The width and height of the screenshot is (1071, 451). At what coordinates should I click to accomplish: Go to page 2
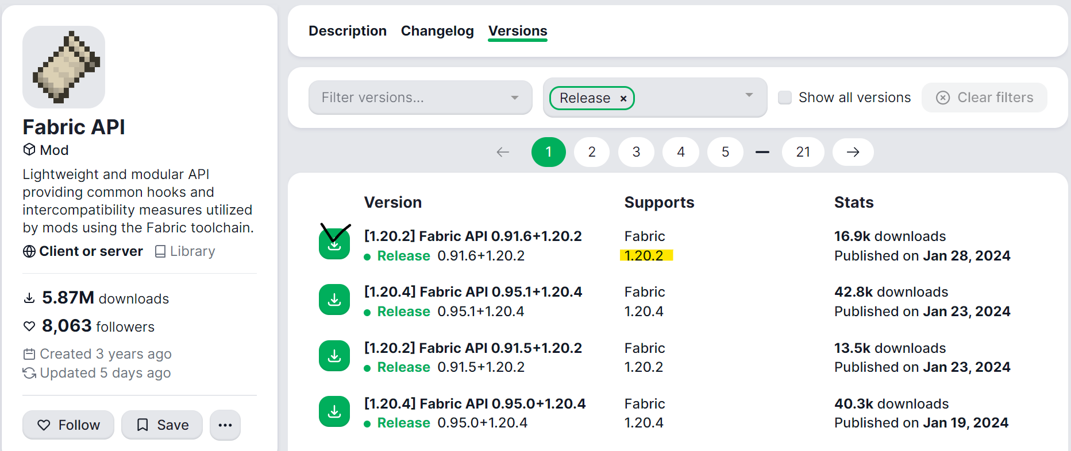592,152
